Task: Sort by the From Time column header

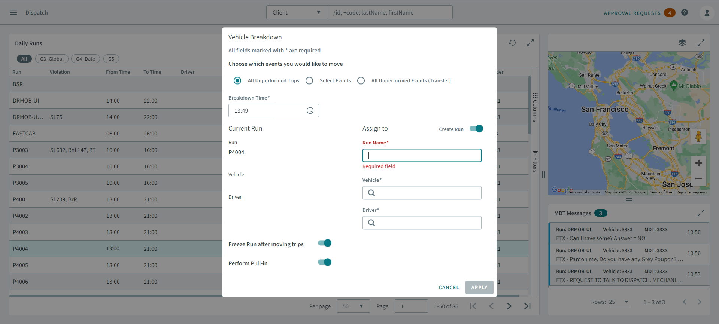Action: (118, 72)
